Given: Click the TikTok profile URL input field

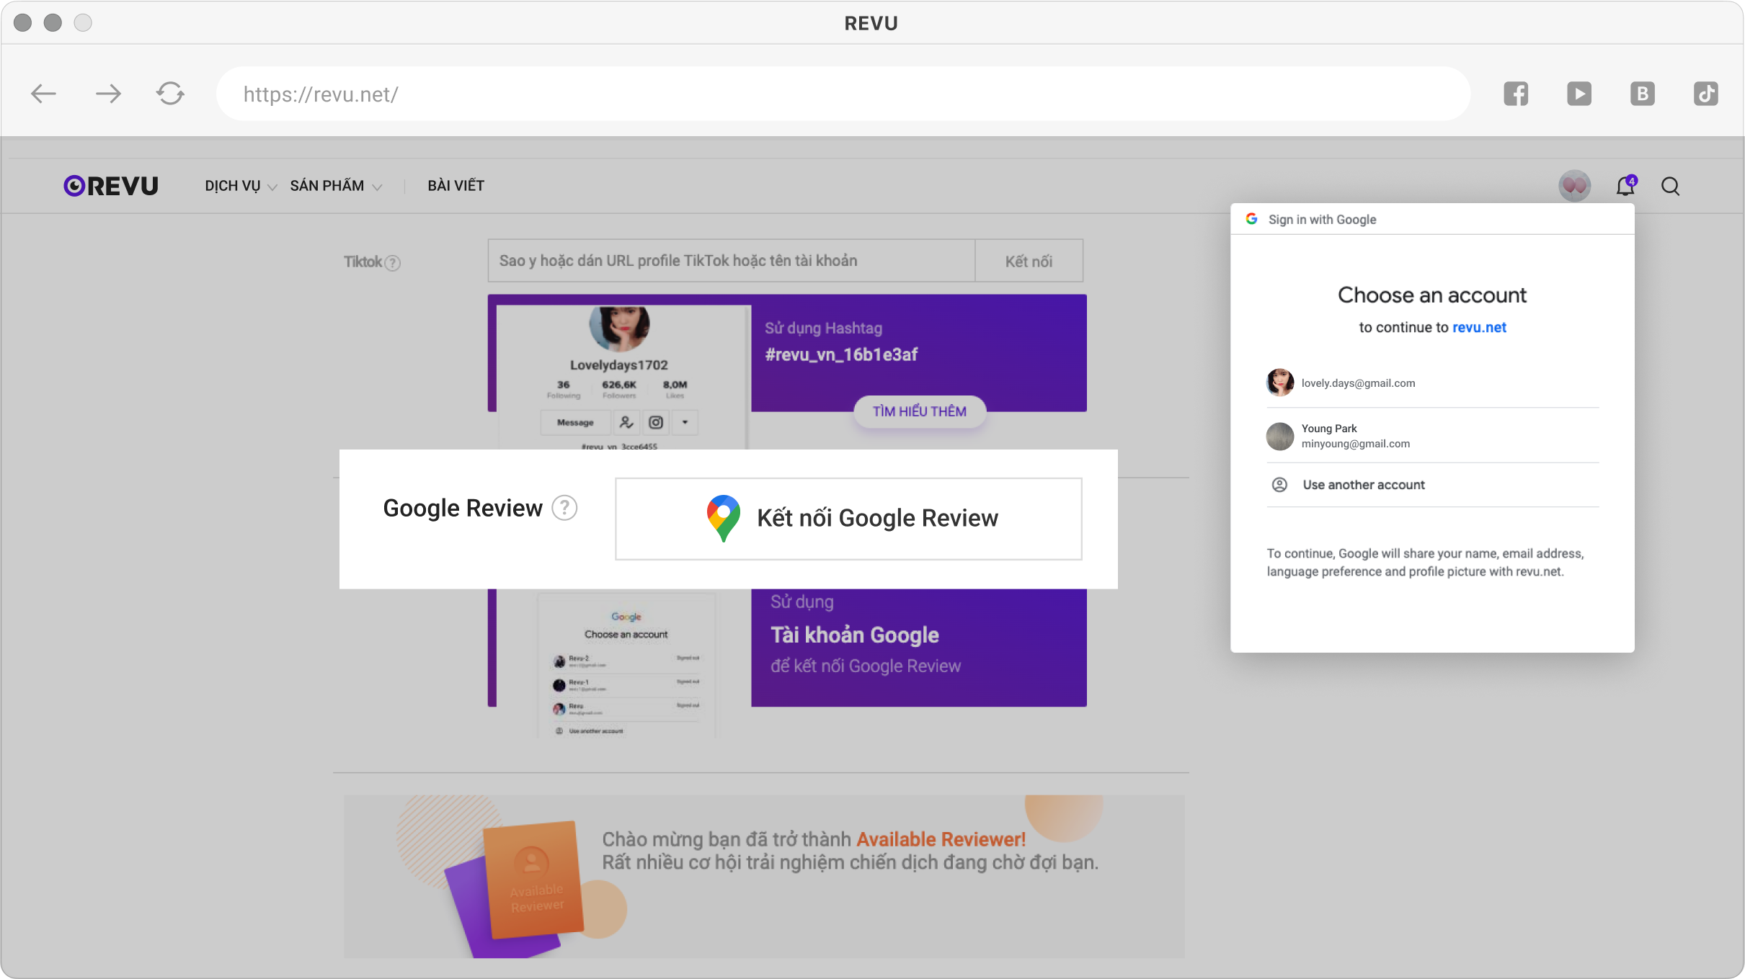Looking at the screenshot, I should (x=730, y=261).
